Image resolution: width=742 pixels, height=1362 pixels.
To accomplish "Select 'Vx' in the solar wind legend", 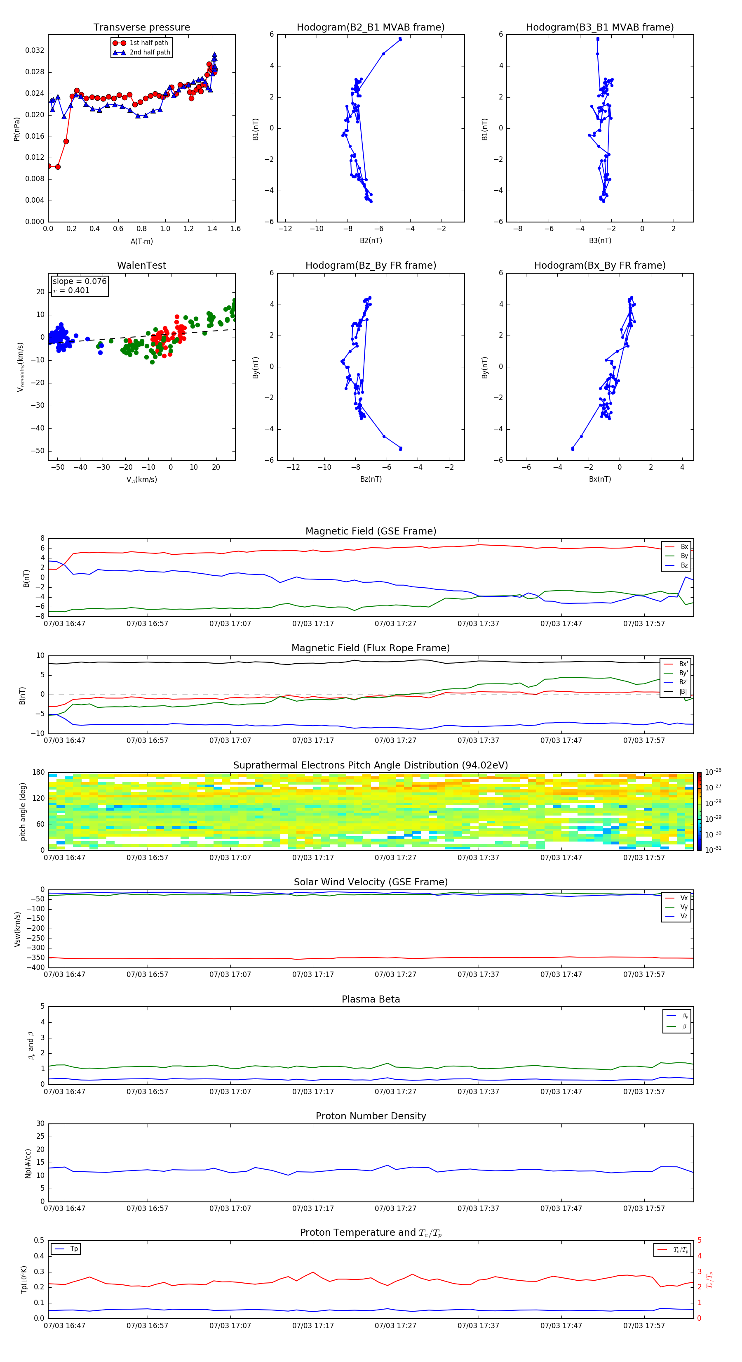I will [676, 898].
